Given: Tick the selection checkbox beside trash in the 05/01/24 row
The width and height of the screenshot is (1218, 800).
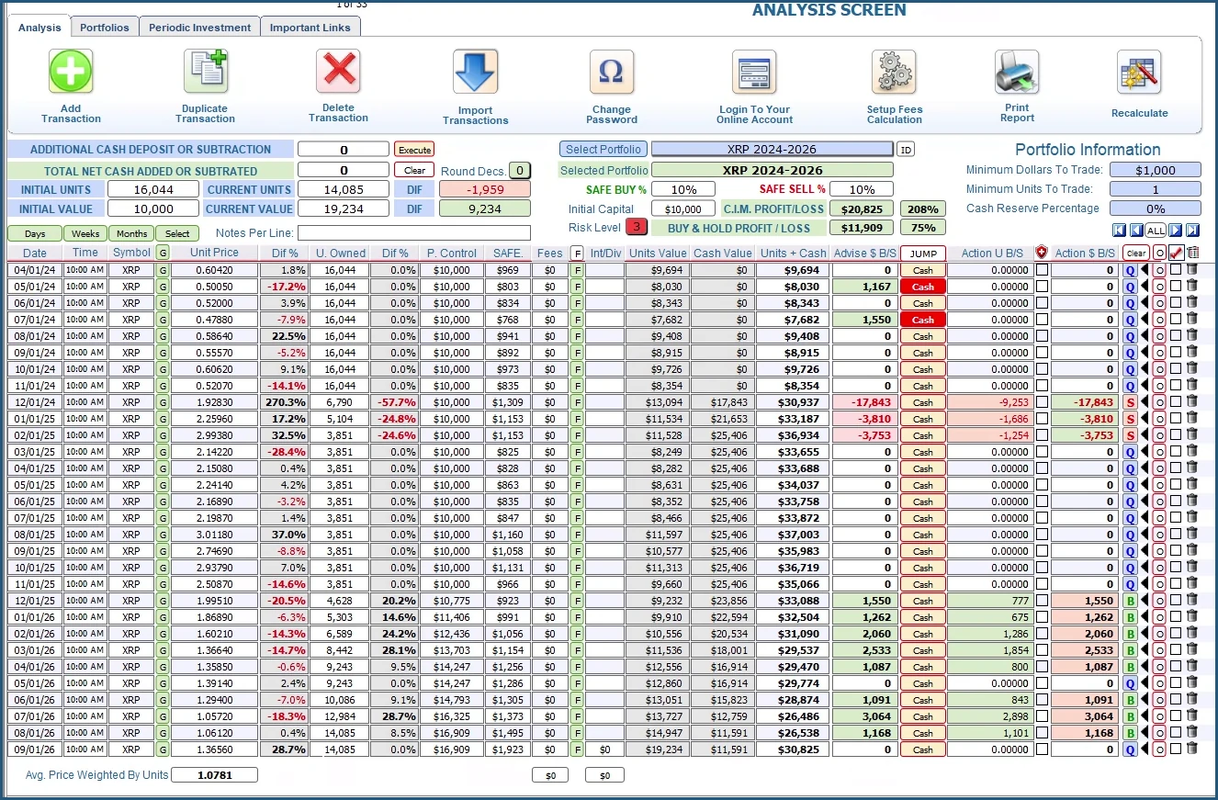Looking at the screenshot, I should [1176, 287].
